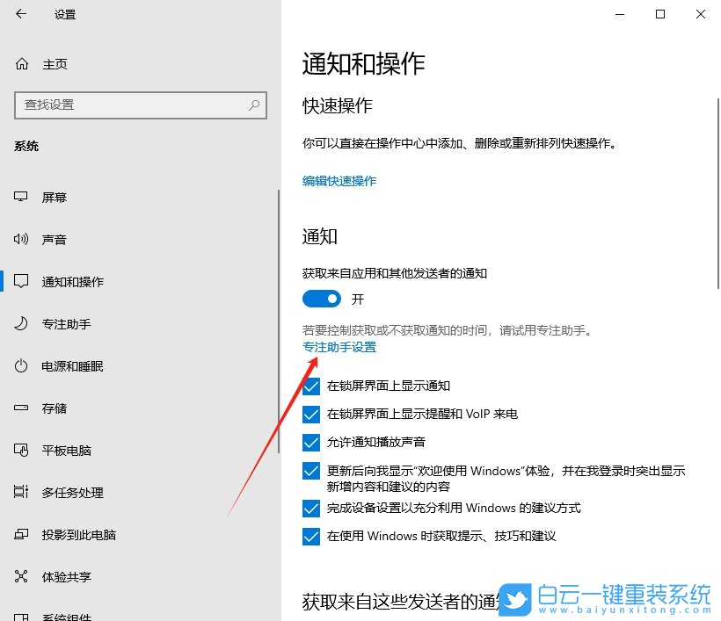Screen dimensions: 721x621
Task: Click the back arrow at top left
Action: pos(20,14)
